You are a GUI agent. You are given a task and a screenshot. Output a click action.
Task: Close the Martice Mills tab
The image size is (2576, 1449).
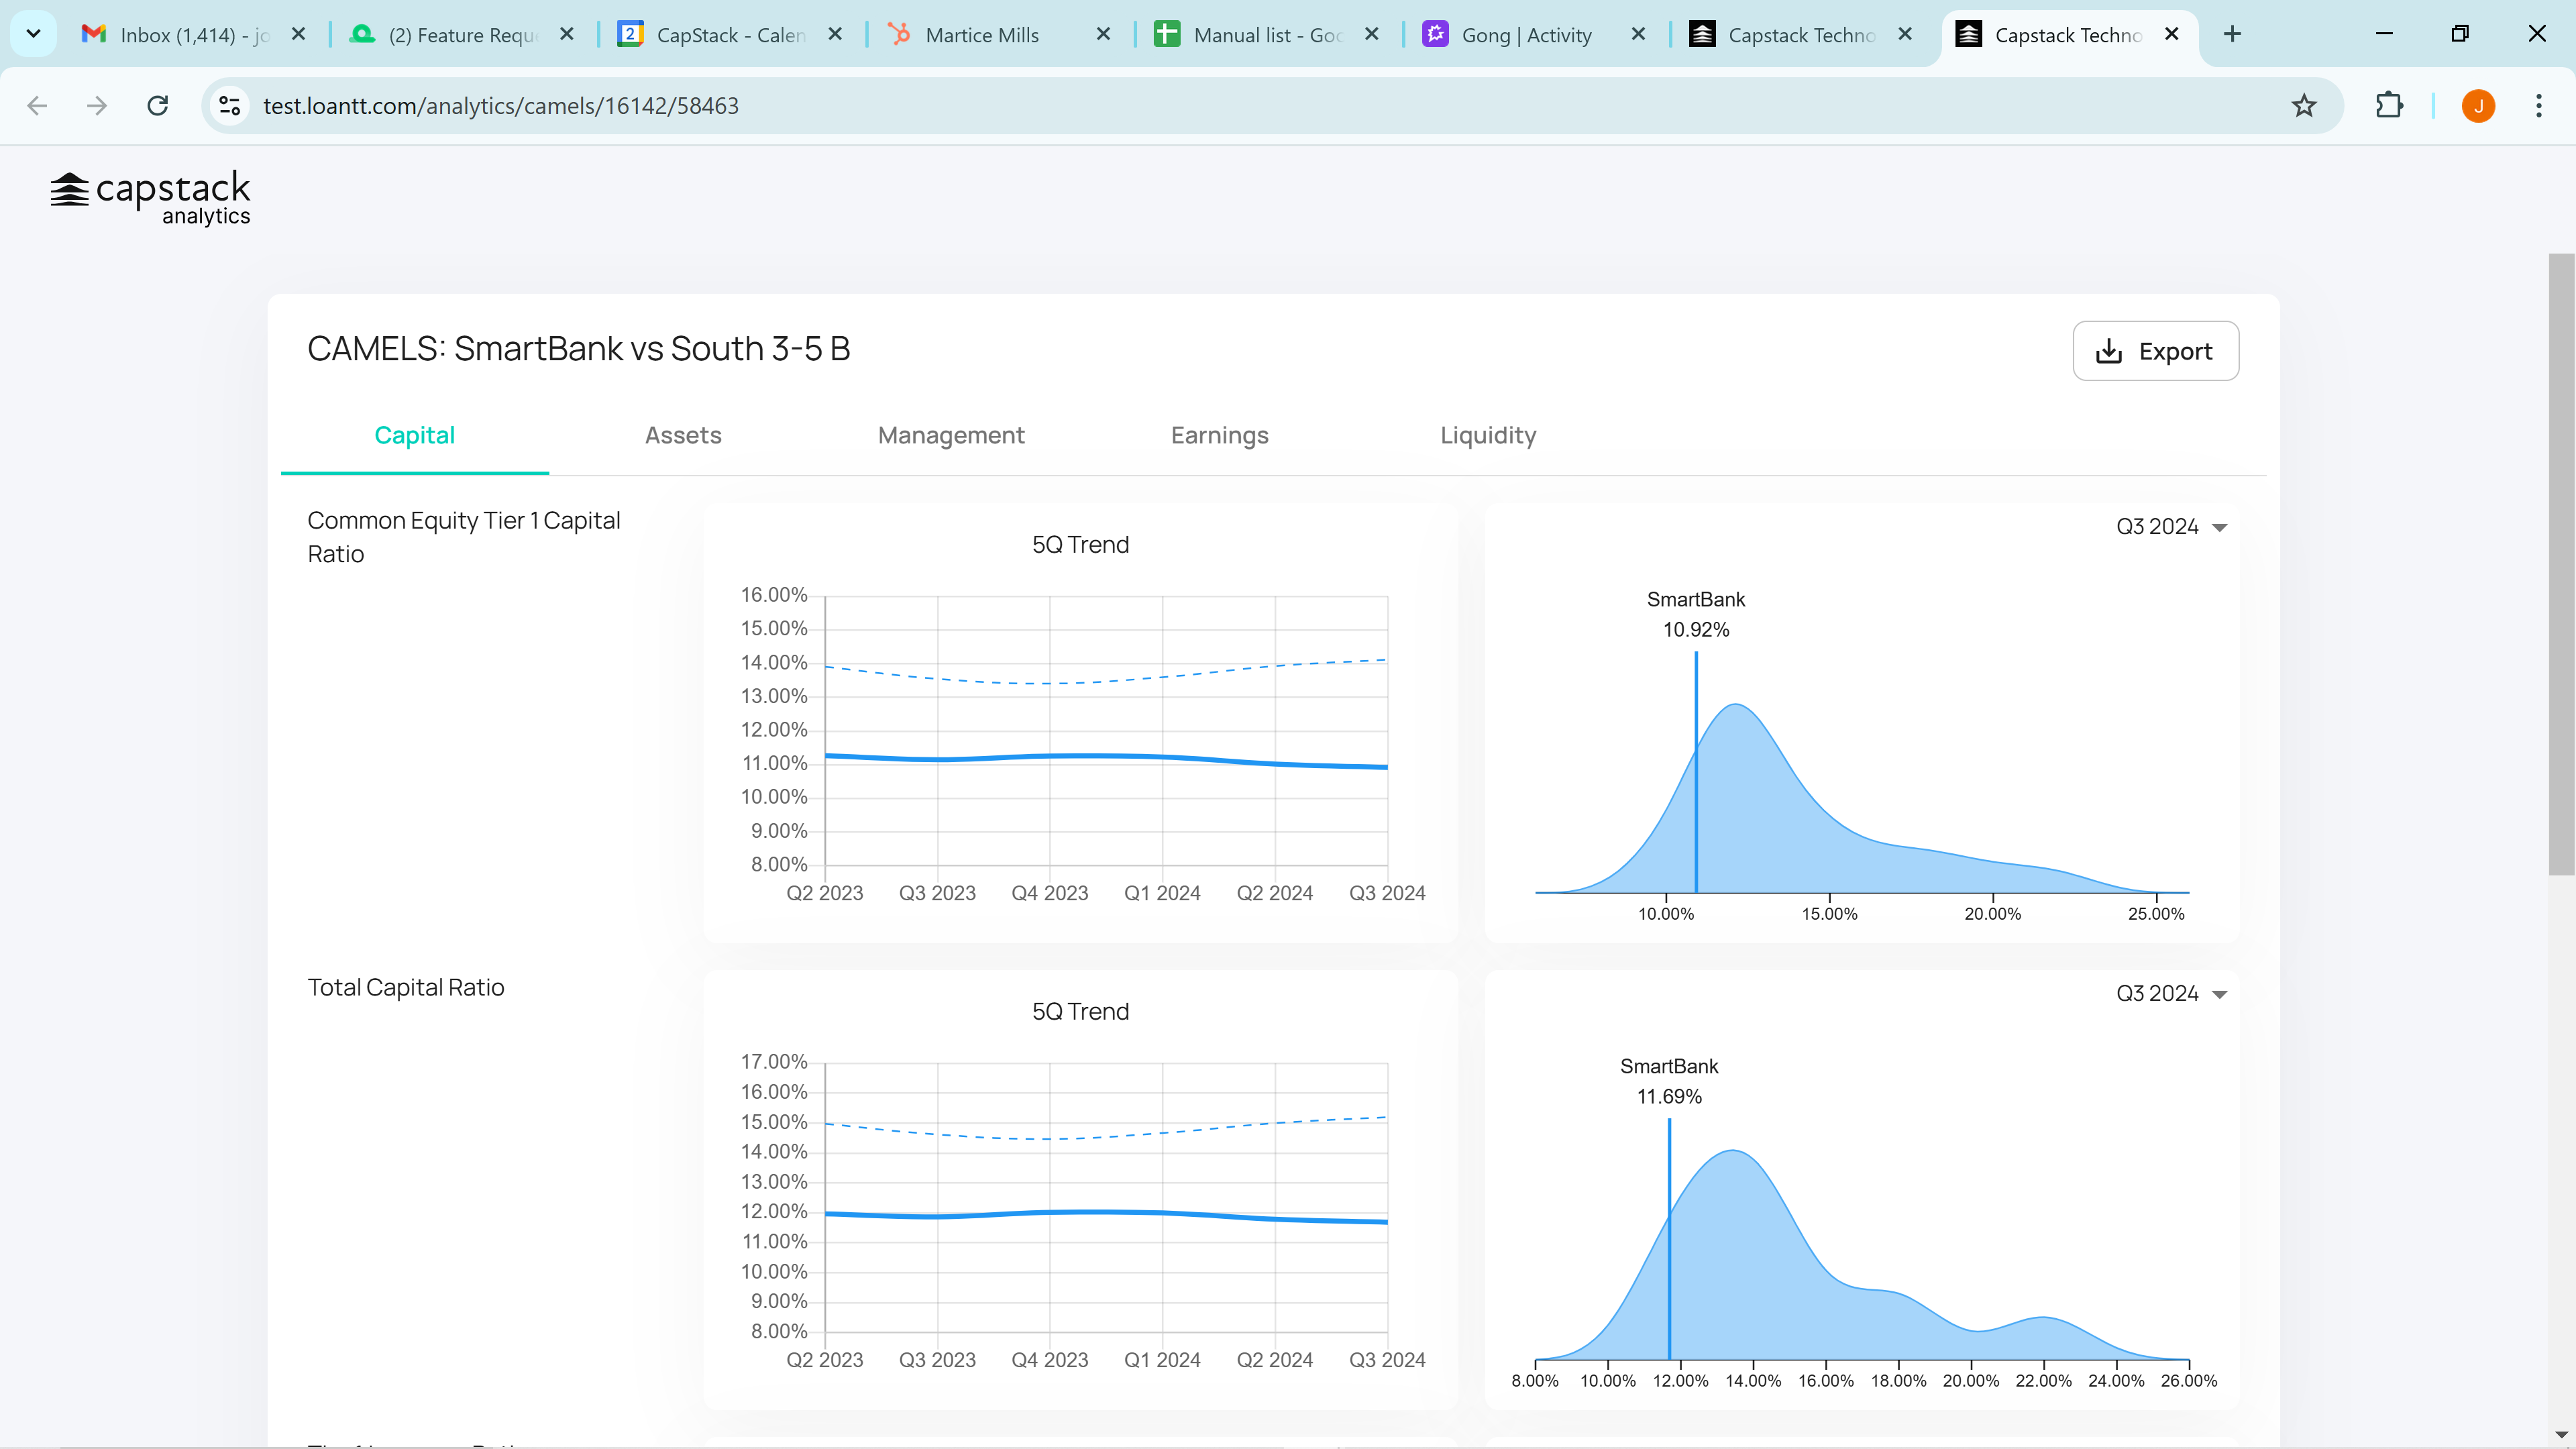tap(1103, 34)
